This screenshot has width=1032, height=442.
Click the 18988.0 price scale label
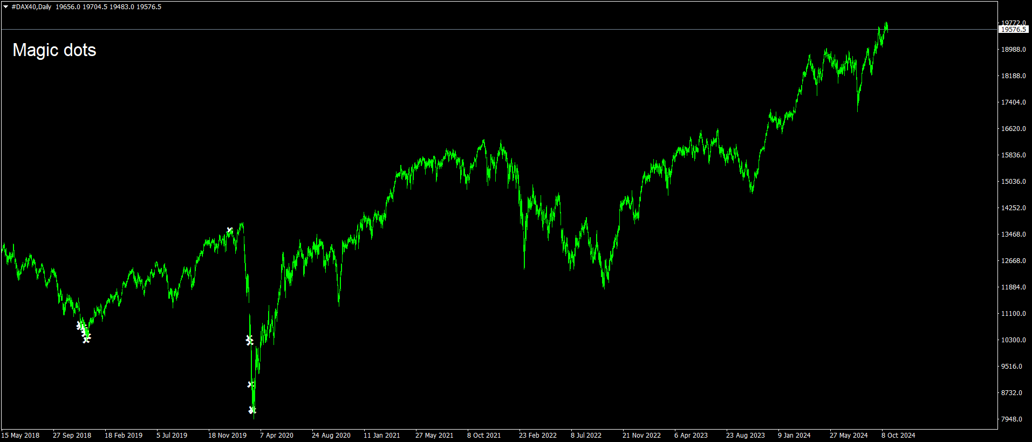1014,50
